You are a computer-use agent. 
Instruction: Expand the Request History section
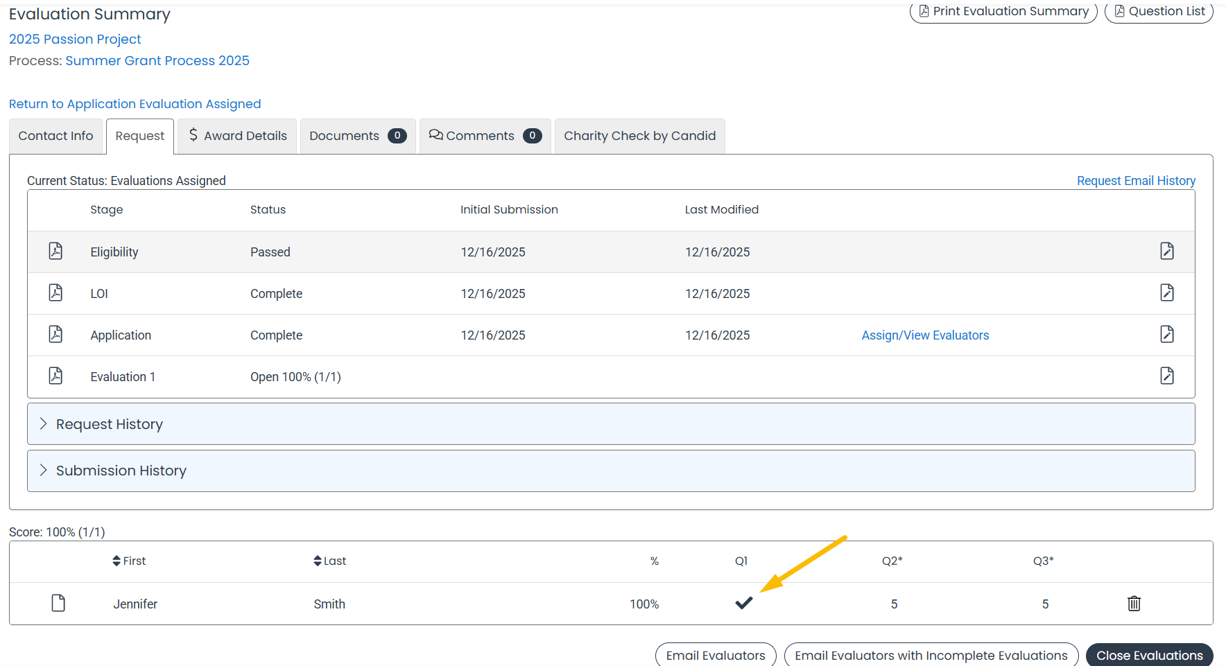pos(611,424)
